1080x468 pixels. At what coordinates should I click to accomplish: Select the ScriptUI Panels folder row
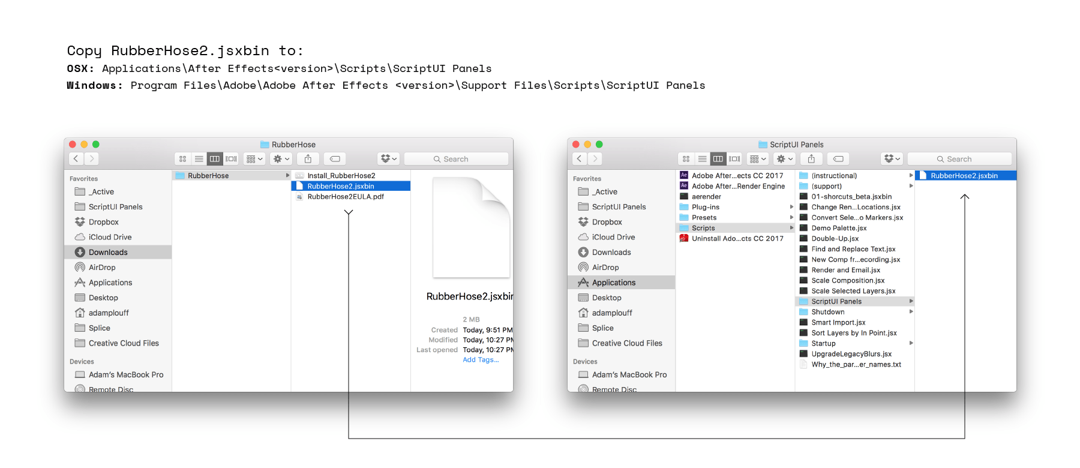pos(855,302)
